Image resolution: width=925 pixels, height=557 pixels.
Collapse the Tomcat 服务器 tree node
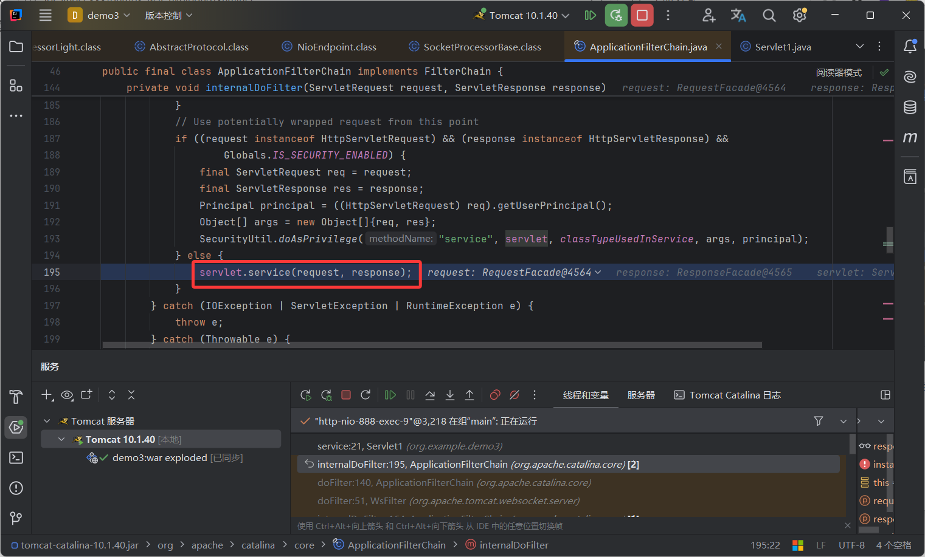47,421
